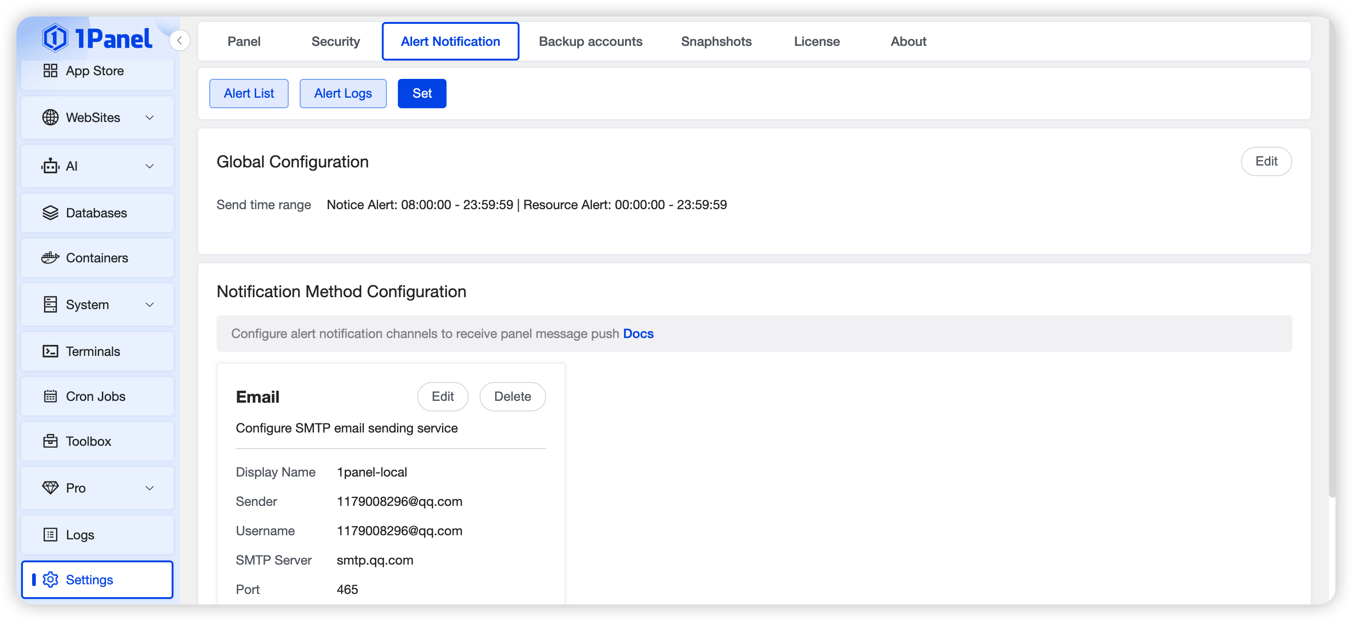The width and height of the screenshot is (1352, 621).
Task: Delete the Email notification method
Action: (512, 397)
